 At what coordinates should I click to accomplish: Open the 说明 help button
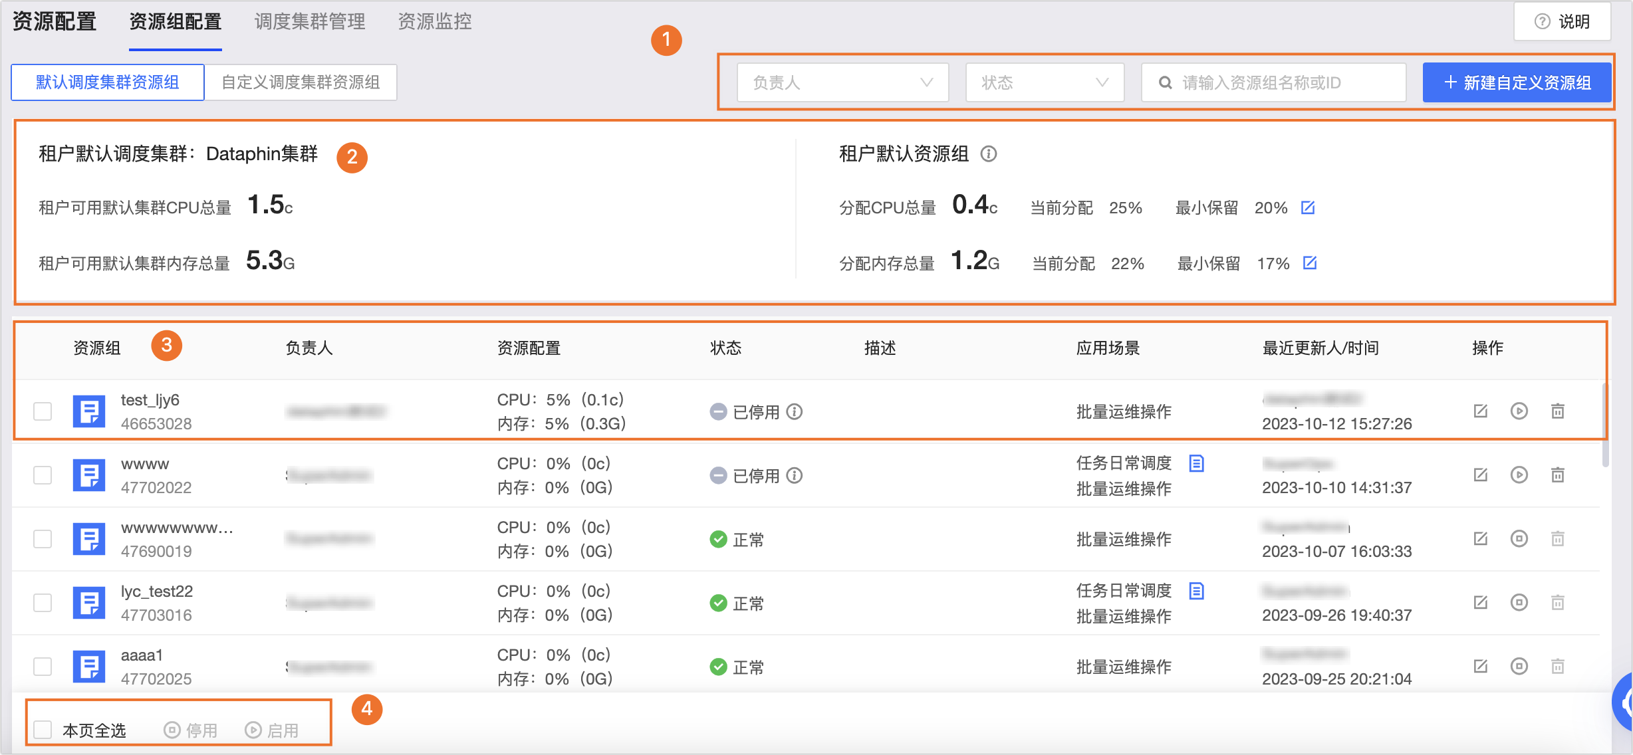point(1562,22)
